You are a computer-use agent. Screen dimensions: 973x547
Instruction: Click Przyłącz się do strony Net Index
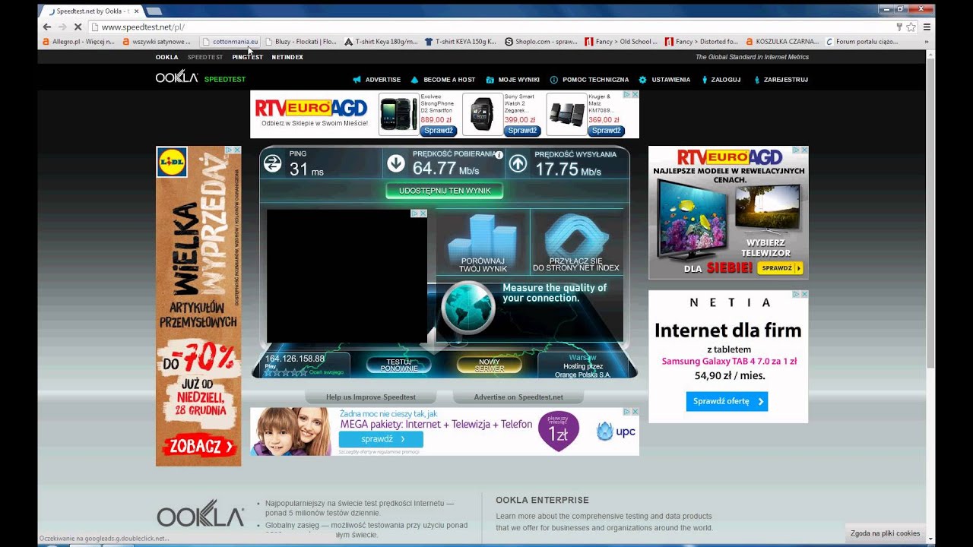[x=575, y=243]
